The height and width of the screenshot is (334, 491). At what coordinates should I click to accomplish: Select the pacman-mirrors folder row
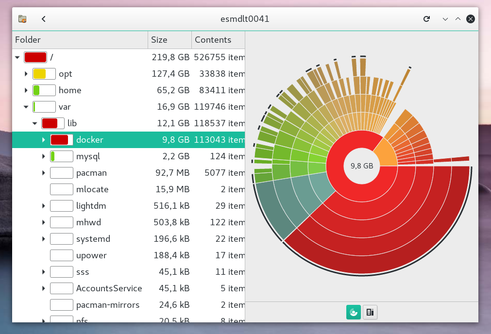coord(108,305)
